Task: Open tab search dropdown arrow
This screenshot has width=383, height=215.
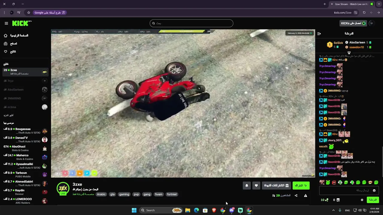Action: [379, 4]
